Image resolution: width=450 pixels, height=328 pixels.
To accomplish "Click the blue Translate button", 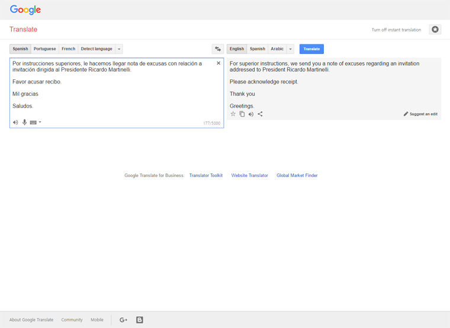I will point(311,49).
